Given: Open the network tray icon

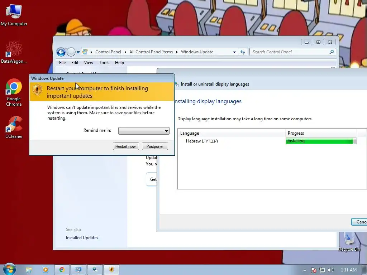Looking at the screenshot, I should coord(322,270).
